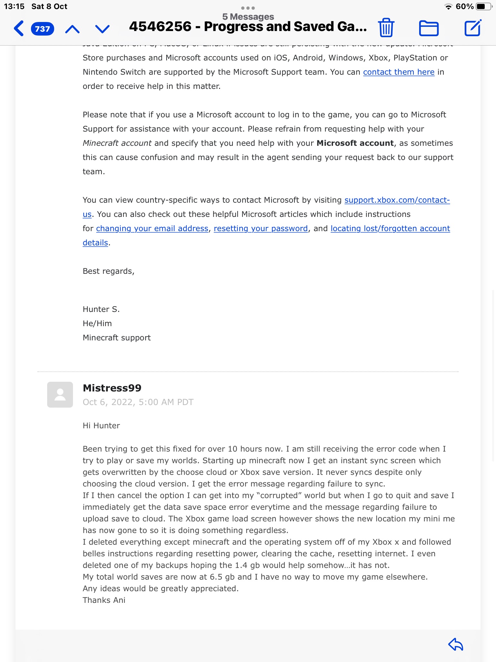The image size is (496, 662).
Task: Open the three-dot multitasking menu
Action: [248, 8]
